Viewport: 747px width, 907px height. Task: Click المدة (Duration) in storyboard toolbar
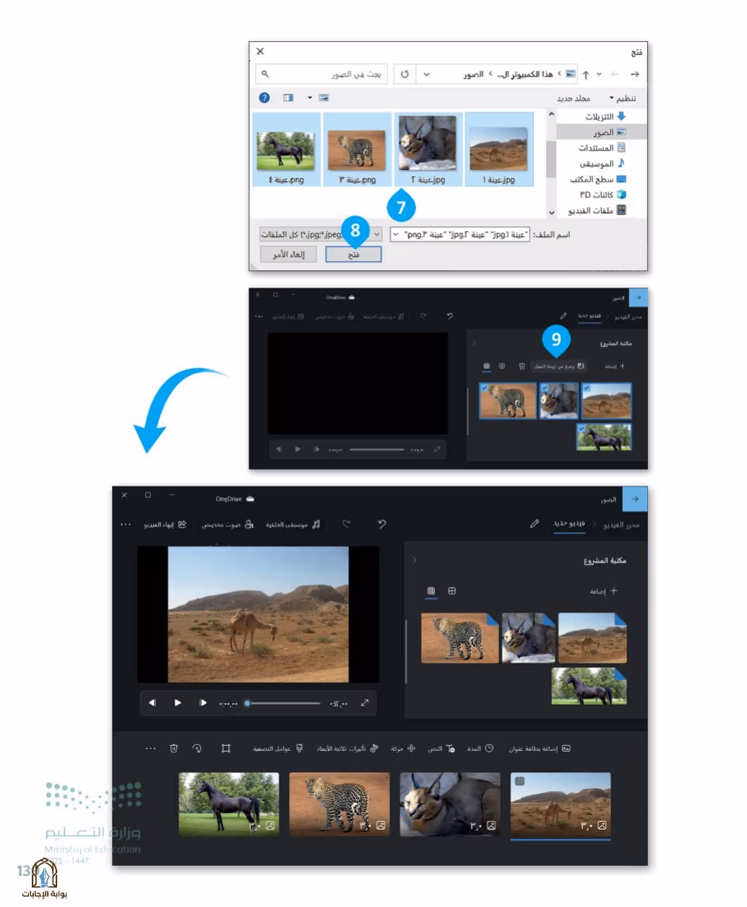[x=480, y=749]
